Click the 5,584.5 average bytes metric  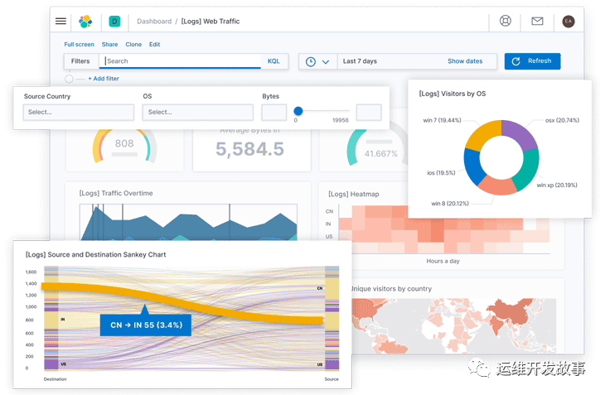pos(249,149)
